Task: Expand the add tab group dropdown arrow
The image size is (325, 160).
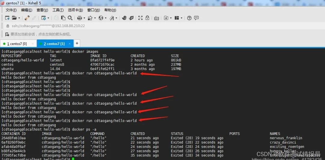Action: pos(171,18)
